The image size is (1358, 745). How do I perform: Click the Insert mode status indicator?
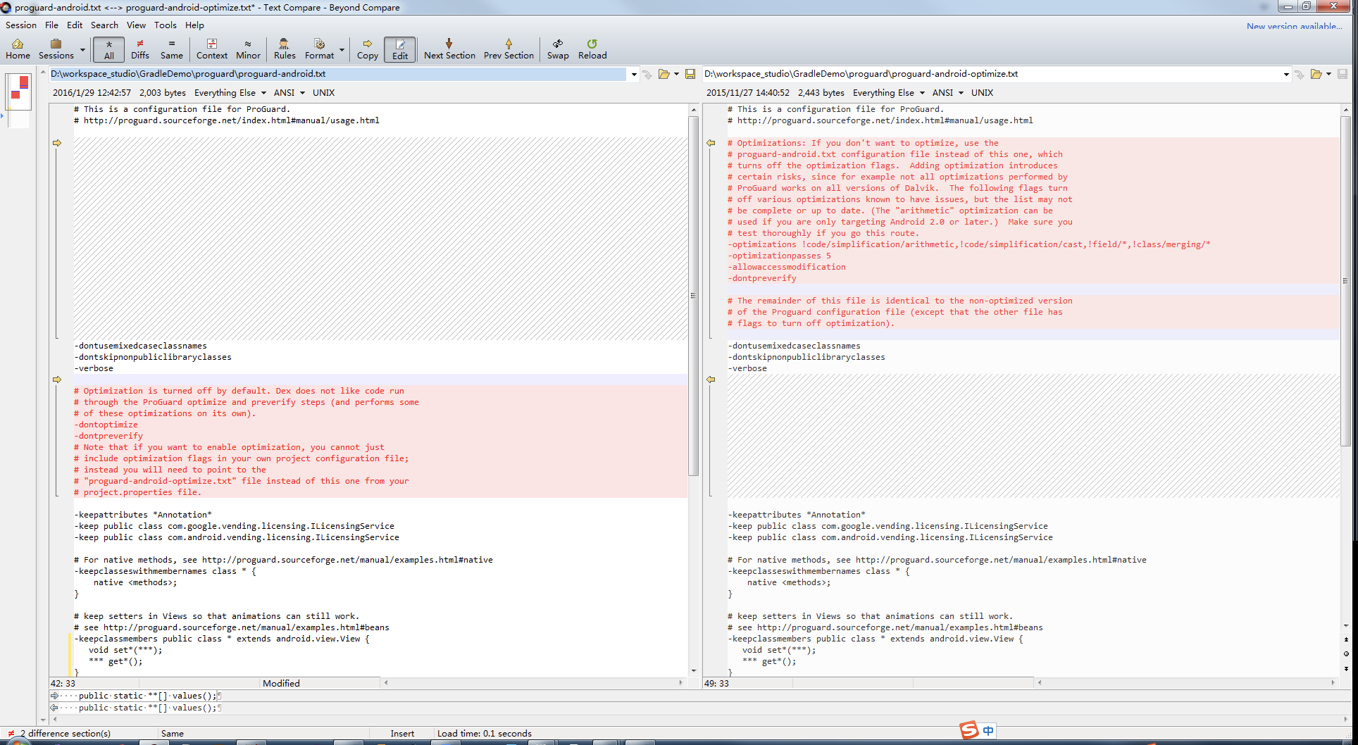(402, 733)
